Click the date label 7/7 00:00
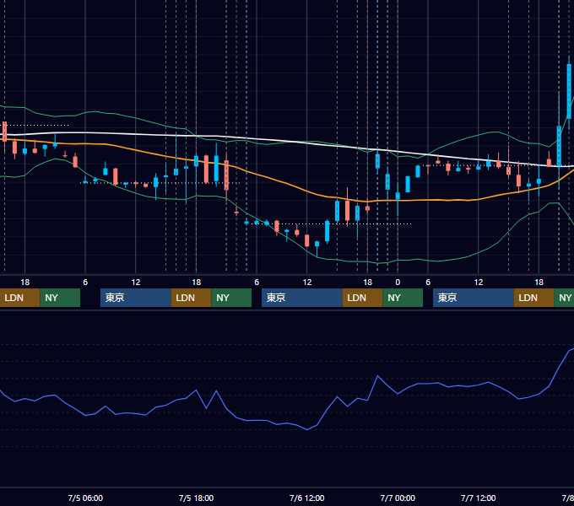The width and height of the screenshot is (574, 506). 398,498
